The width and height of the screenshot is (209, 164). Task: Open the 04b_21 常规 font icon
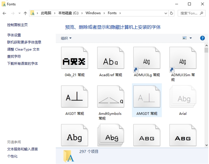tap(75, 58)
